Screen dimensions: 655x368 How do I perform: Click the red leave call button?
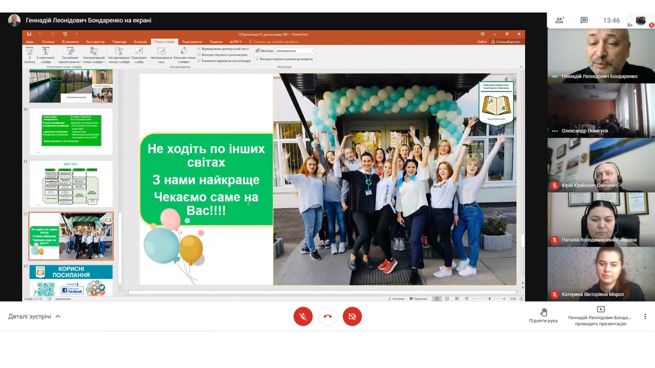click(x=327, y=316)
